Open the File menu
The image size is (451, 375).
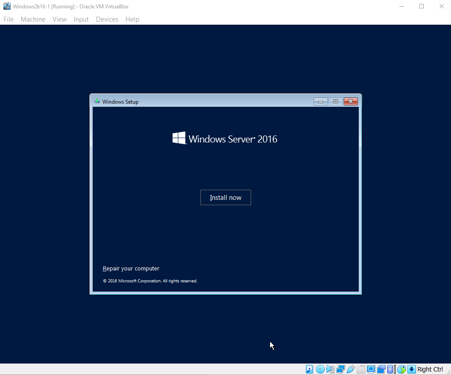pyautogui.click(x=9, y=19)
